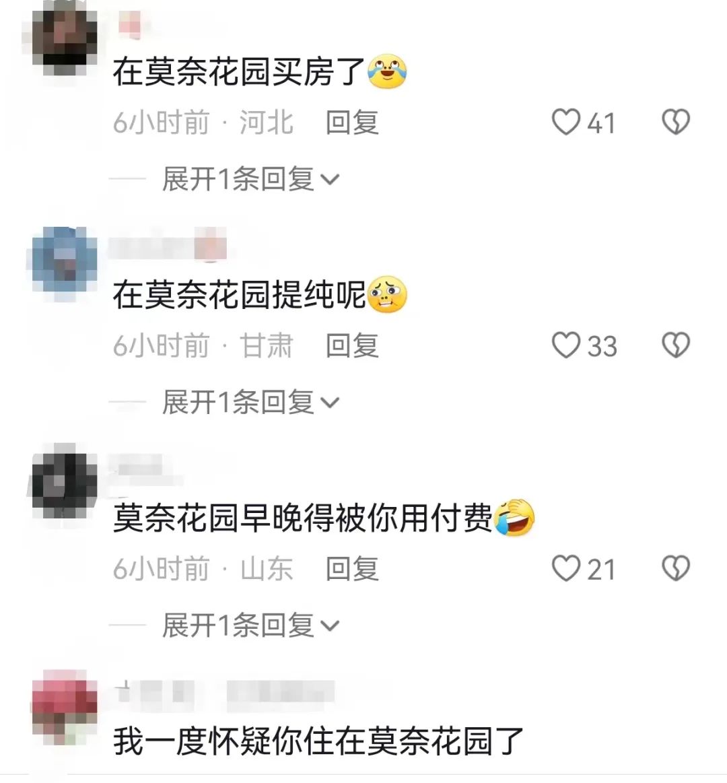Reply to the 河北 comment
The height and width of the screenshot is (783, 727).
coord(352,123)
